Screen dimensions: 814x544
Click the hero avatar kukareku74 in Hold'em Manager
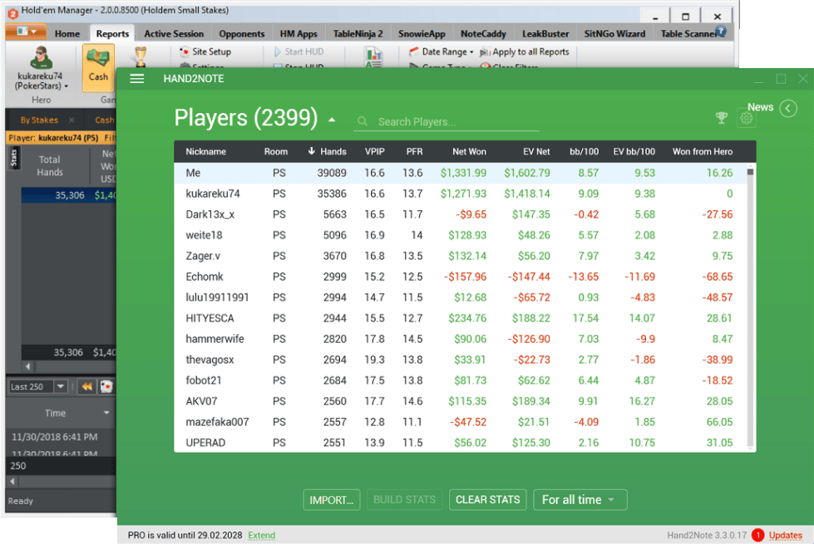coord(41,57)
